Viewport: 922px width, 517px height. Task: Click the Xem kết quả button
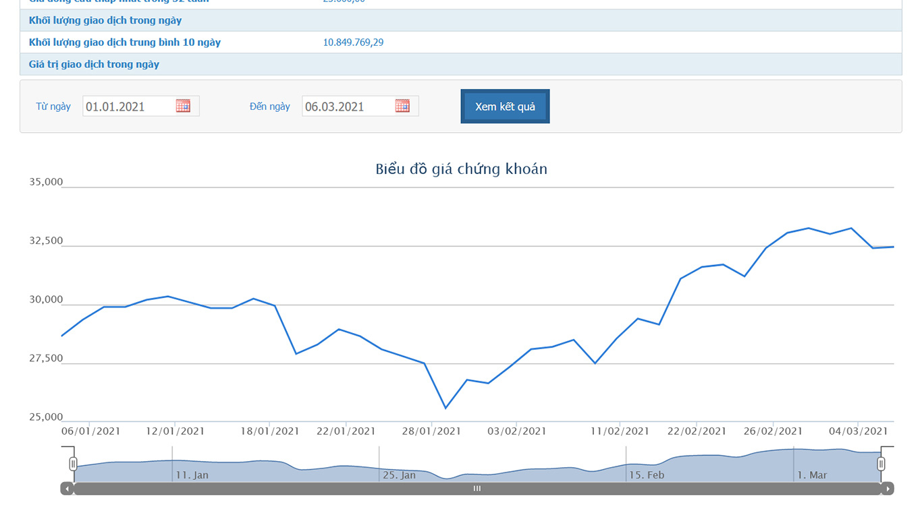[x=505, y=107]
